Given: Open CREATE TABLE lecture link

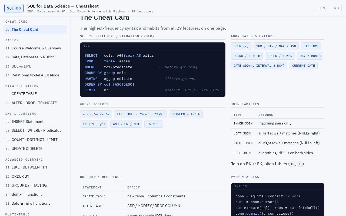Looking at the screenshot, I should click(35, 94).
